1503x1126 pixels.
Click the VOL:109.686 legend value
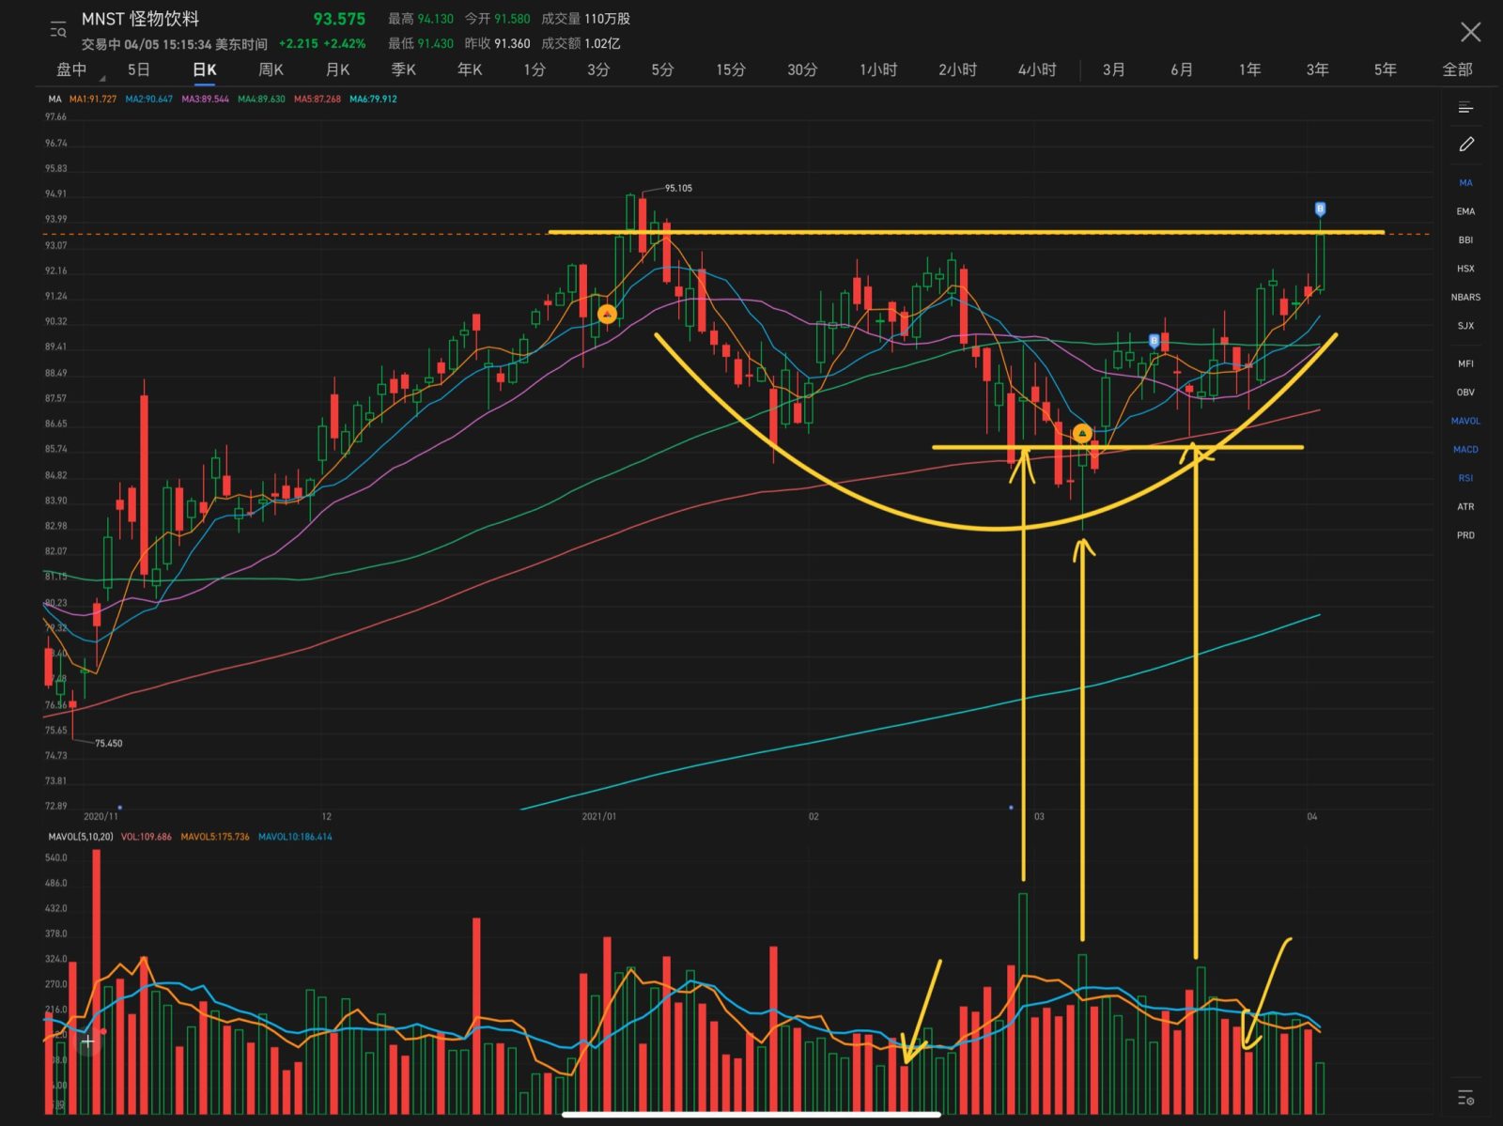[147, 837]
